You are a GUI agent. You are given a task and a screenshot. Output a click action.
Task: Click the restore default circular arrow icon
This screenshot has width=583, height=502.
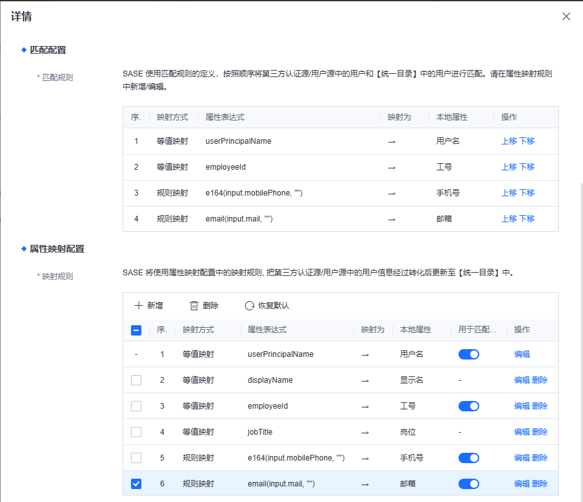[x=249, y=306]
